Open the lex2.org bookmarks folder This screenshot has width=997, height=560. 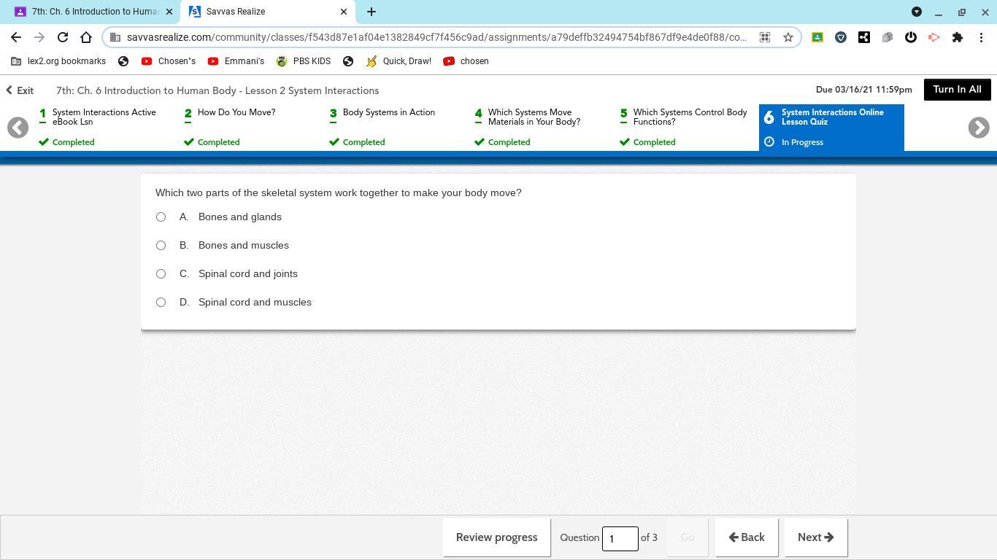point(58,61)
